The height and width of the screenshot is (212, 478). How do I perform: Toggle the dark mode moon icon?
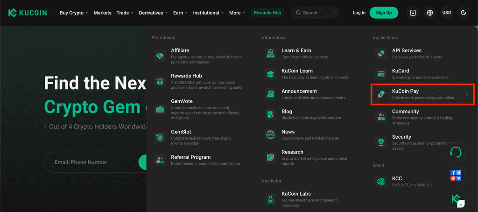(x=464, y=13)
